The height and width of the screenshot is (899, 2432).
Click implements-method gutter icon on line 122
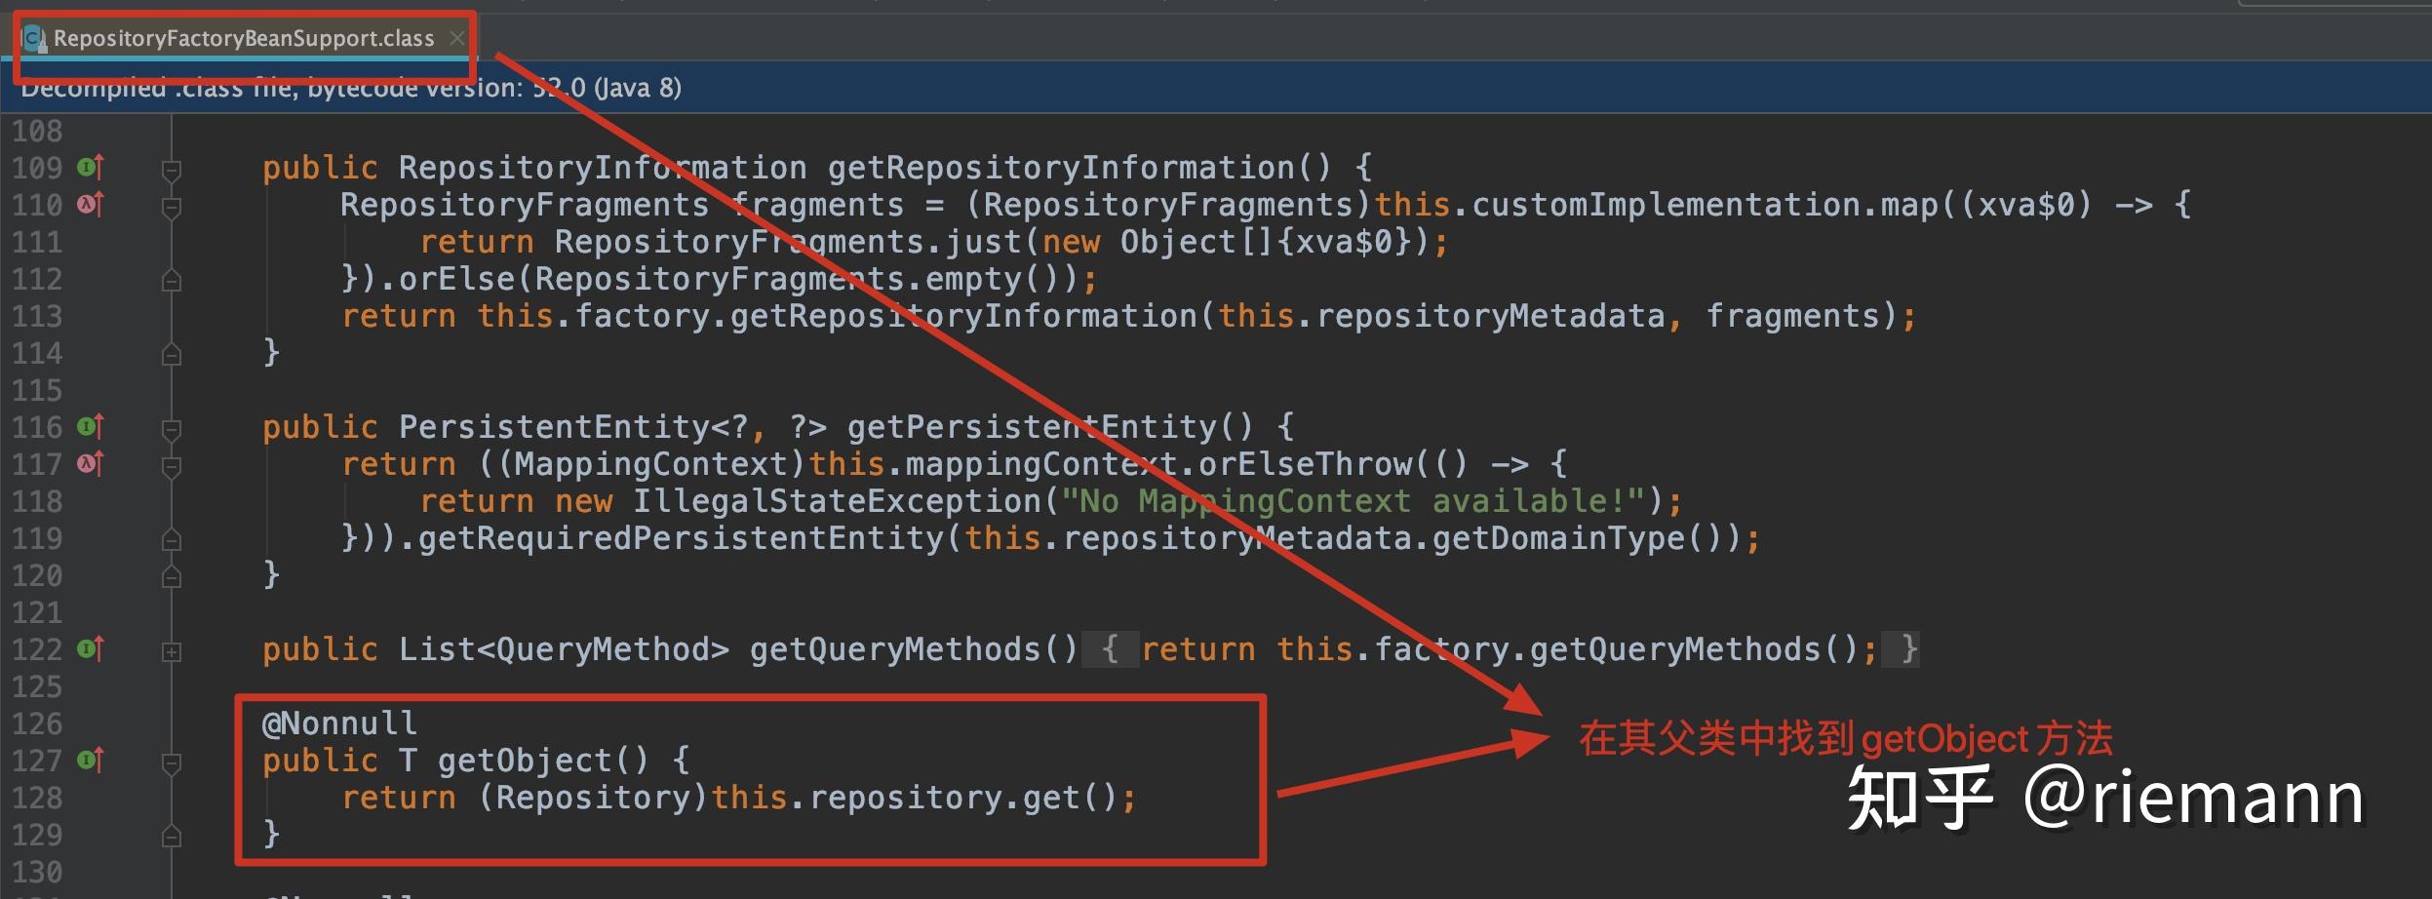point(90,649)
